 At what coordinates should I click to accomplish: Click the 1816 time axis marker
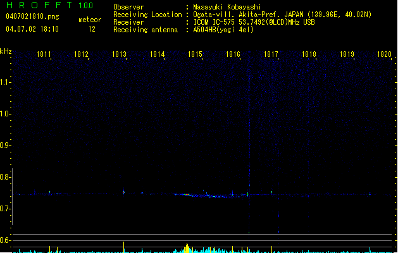point(233,54)
